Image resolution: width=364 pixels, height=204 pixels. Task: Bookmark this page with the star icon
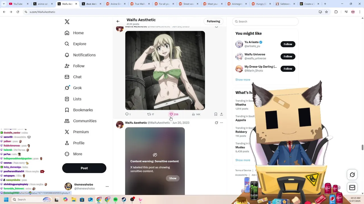tap(326, 12)
